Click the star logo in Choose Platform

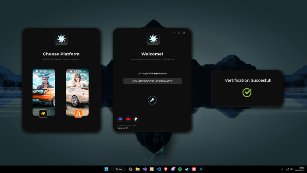tap(61, 39)
